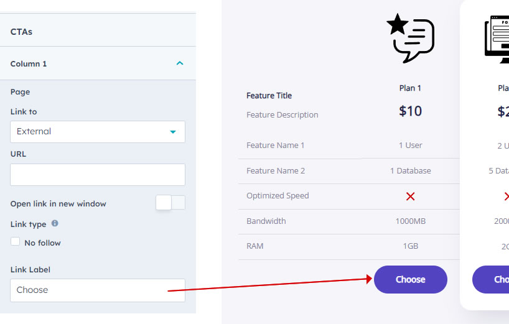509x324 pixels.
Task: Click the info icon beside Link type
Action: [55, 223]
